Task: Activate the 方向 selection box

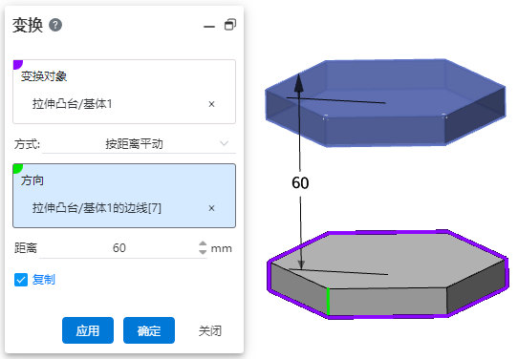Action: [x=124, y=196]
